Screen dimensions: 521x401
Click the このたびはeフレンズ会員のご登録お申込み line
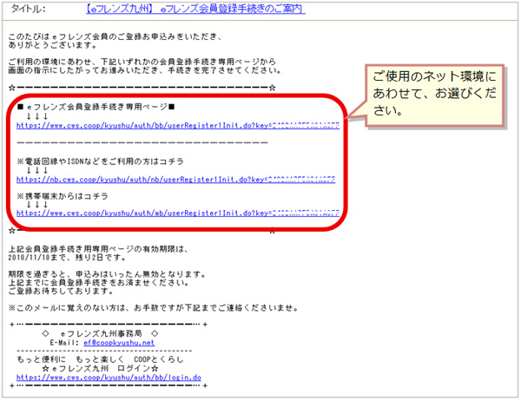[115, 36]
